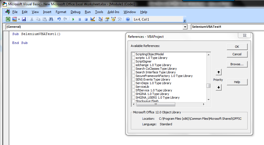Click references list scroll down arrow
264x145 pixels.
click(x=209, y=100)
